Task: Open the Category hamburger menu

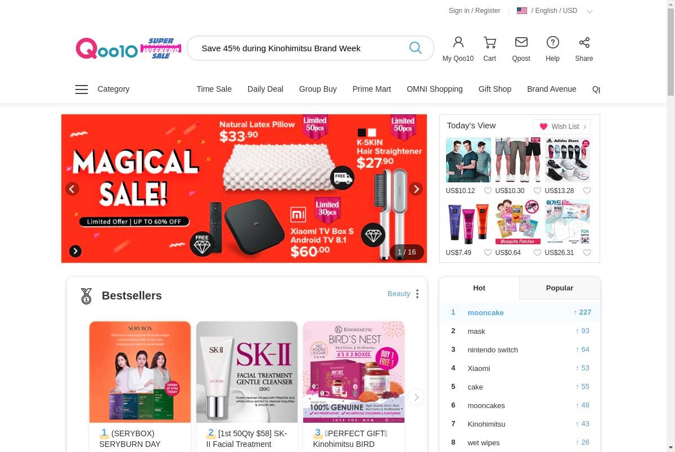Action: 82,89
